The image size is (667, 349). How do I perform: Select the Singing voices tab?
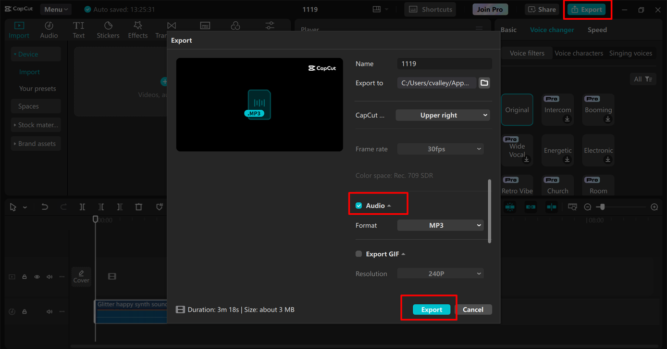pos(631,53)
